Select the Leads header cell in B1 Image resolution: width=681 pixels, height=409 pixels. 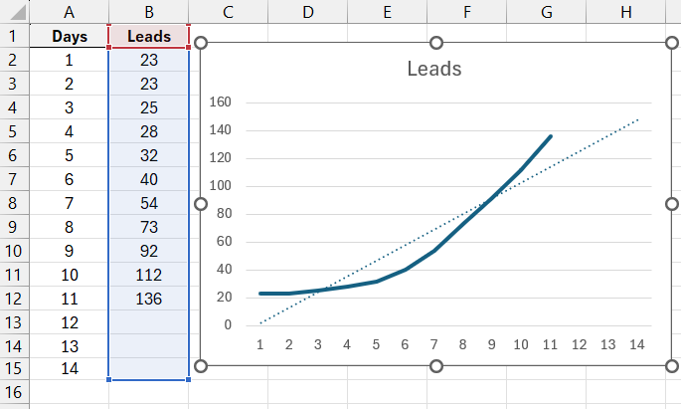(148, 37)
